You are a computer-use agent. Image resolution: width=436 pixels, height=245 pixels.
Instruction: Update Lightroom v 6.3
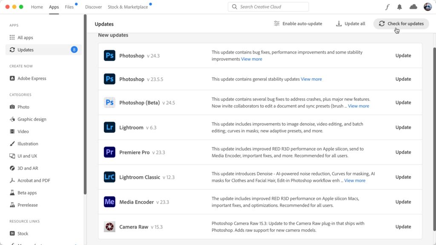tap(403, 127)
